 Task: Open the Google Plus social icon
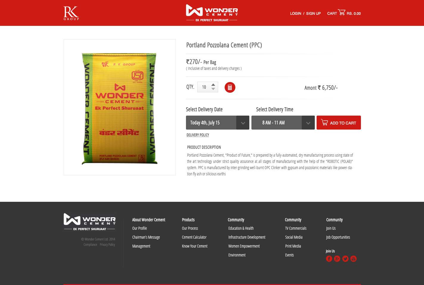coord(337,259)
